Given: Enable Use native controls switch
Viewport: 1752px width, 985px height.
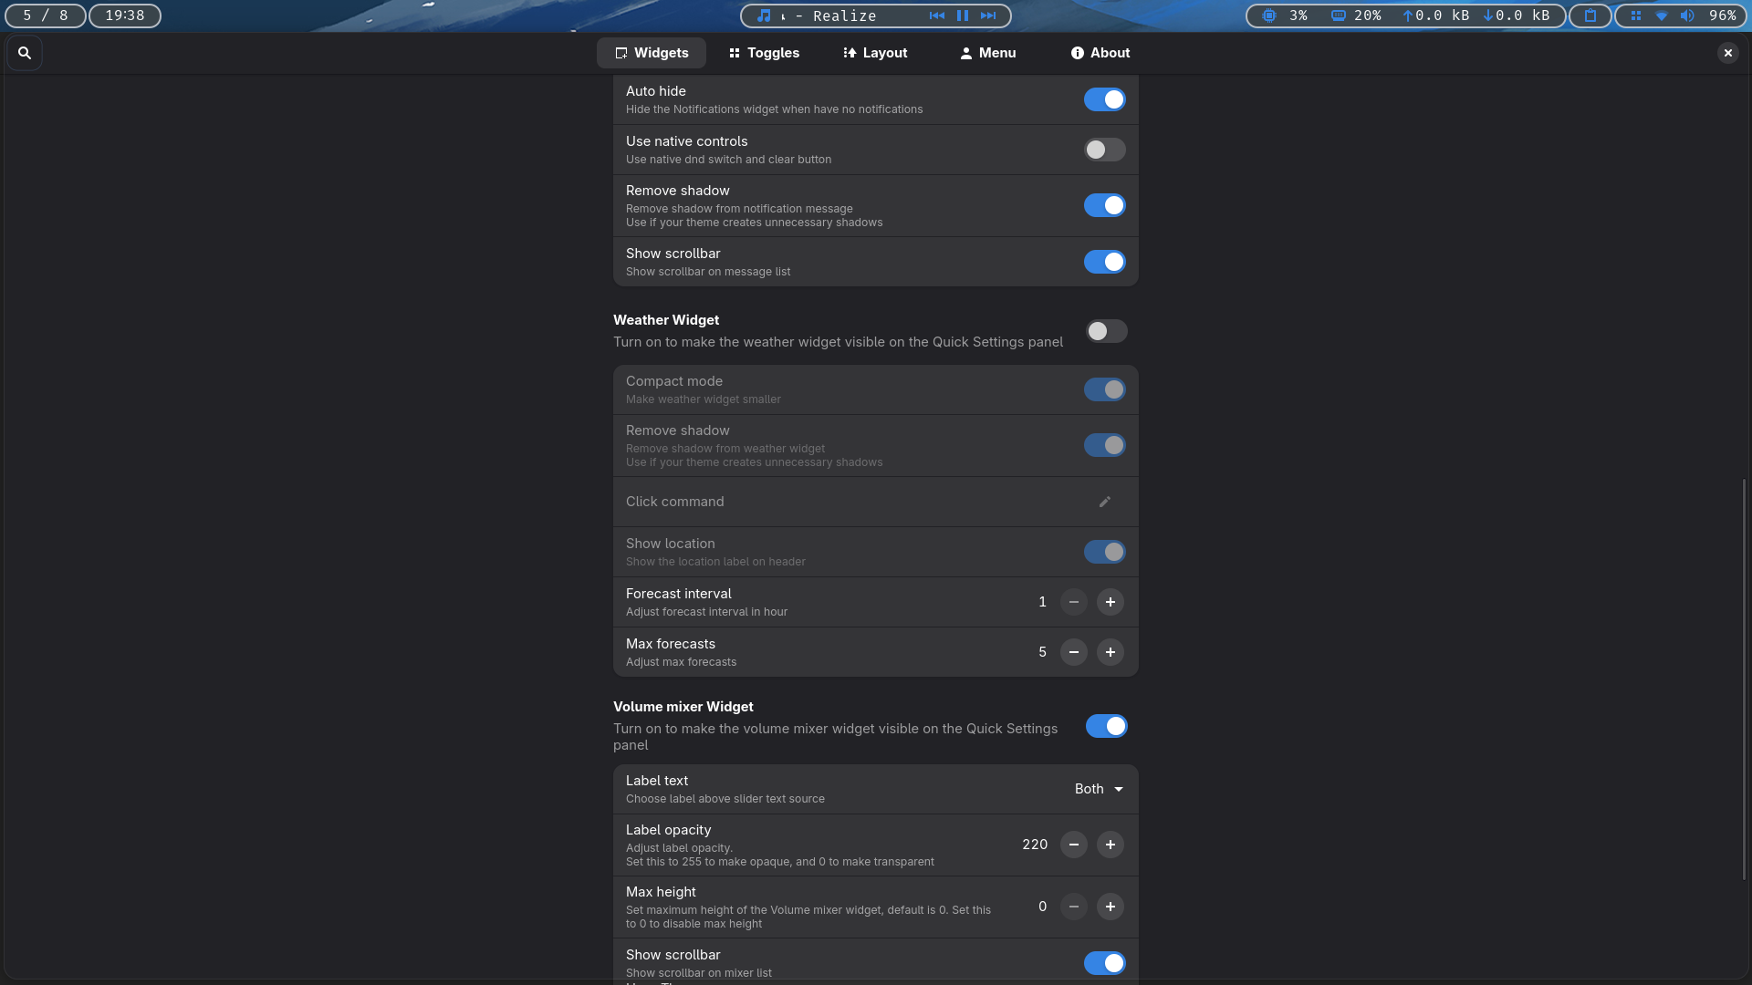Looking at the screenshot, I should click(x=1104, y=150).
